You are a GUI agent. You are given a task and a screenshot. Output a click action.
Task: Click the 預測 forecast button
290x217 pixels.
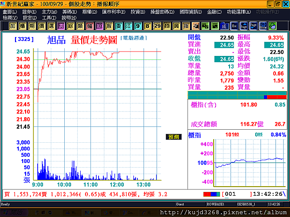(174, 137)
